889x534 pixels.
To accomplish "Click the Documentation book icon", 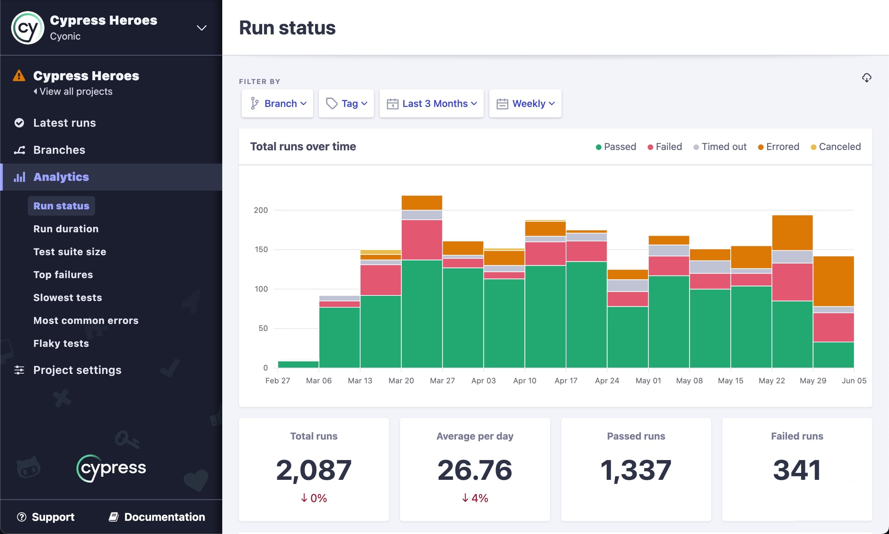I will [115, 516].
